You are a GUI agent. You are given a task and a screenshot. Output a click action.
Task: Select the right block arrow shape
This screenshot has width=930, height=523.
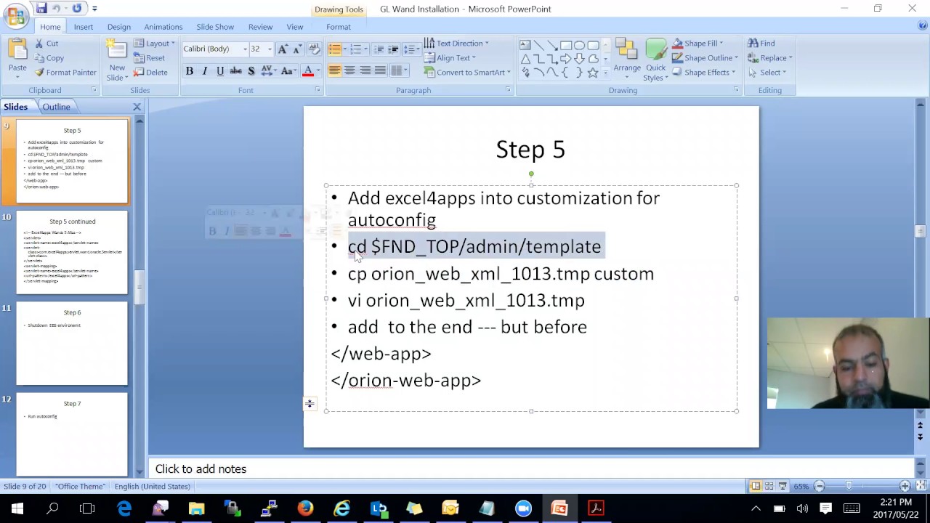coord(566,59)
